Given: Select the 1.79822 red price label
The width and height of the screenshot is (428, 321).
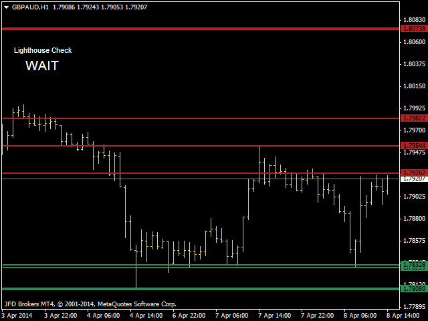Looking at the screenshot, I should coord(414,118).
